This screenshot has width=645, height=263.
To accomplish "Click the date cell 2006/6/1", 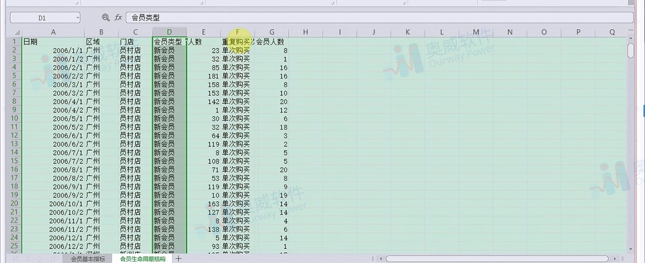I will tap(53, 136).
